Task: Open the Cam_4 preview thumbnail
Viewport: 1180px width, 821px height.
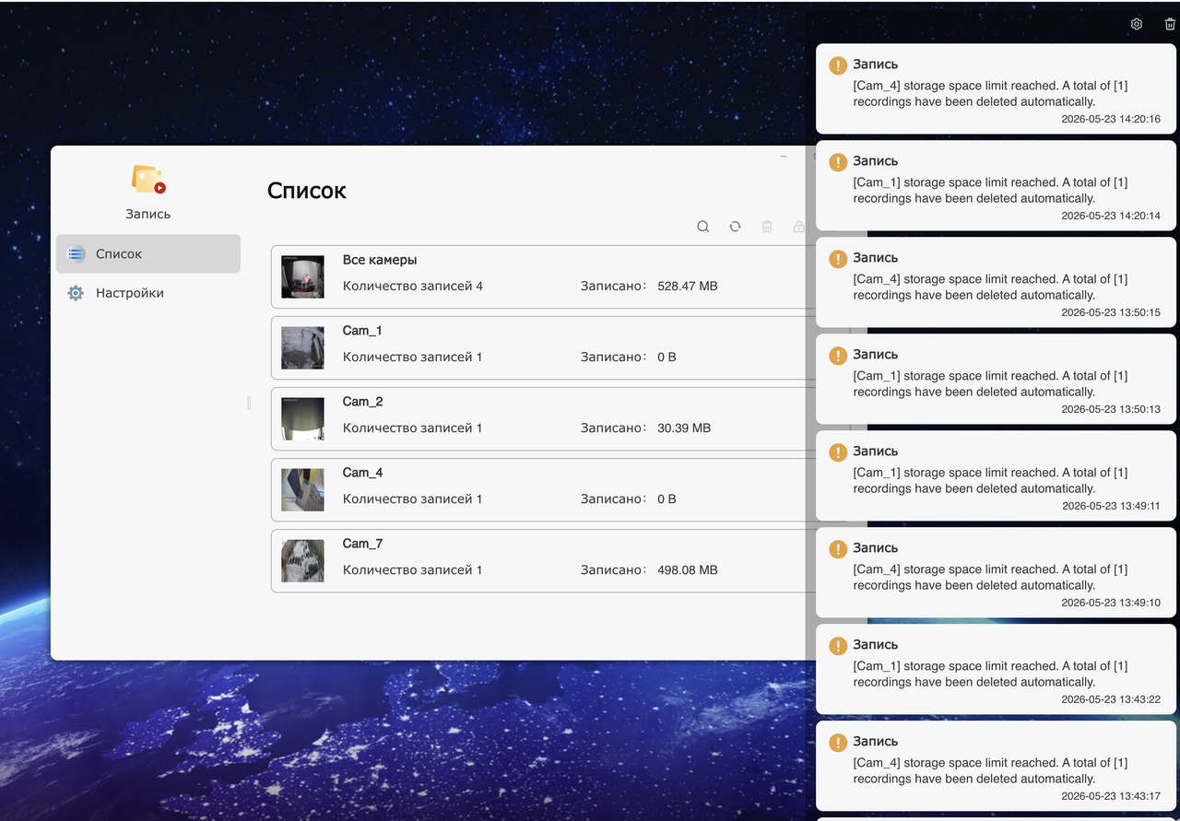Action: pos(302,489)
